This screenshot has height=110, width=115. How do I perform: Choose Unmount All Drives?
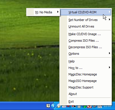click(85, 26)
